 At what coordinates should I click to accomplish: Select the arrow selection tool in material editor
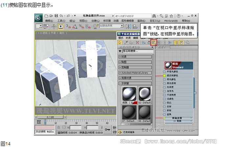tap(120, 43)
